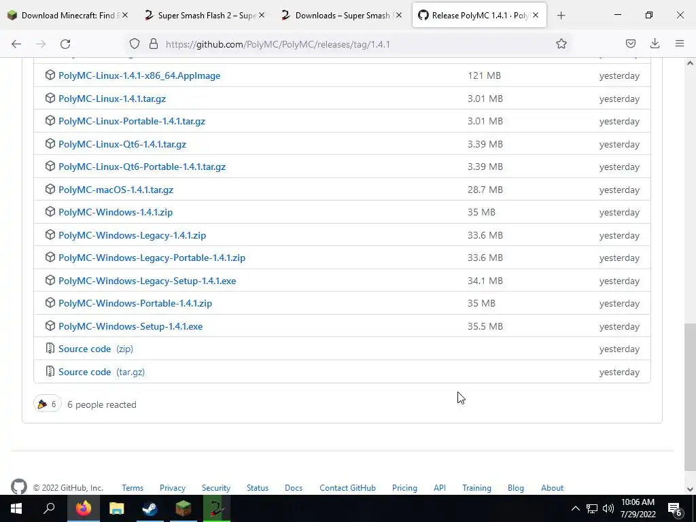The width and height of the screenshot is (696, 522).
Task: Open a new browser tab
Action: point(561,16)
